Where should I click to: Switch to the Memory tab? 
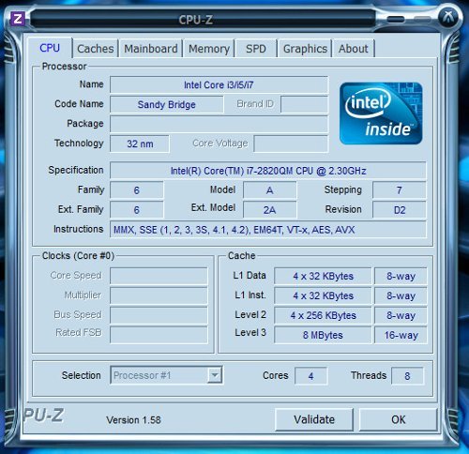coord(209,49)
